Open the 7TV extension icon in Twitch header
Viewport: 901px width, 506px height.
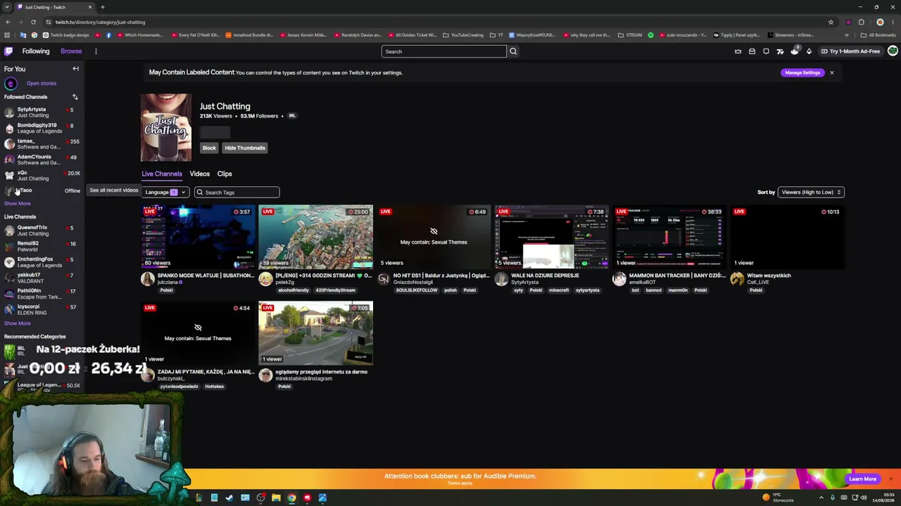[x=780, y=51]
